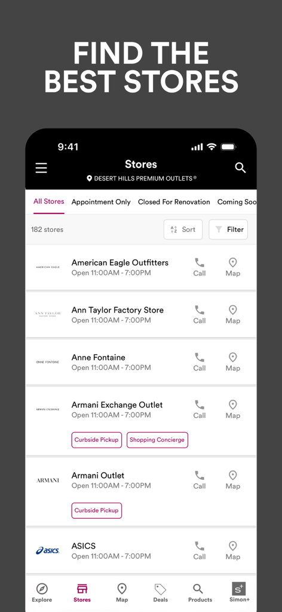Tap the Wi-Fi status bar icon
The image size is (282, 612).
211,147
